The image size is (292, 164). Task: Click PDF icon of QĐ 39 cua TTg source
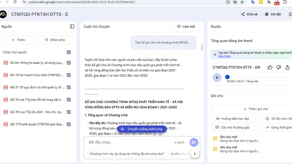tap(6, 112)
